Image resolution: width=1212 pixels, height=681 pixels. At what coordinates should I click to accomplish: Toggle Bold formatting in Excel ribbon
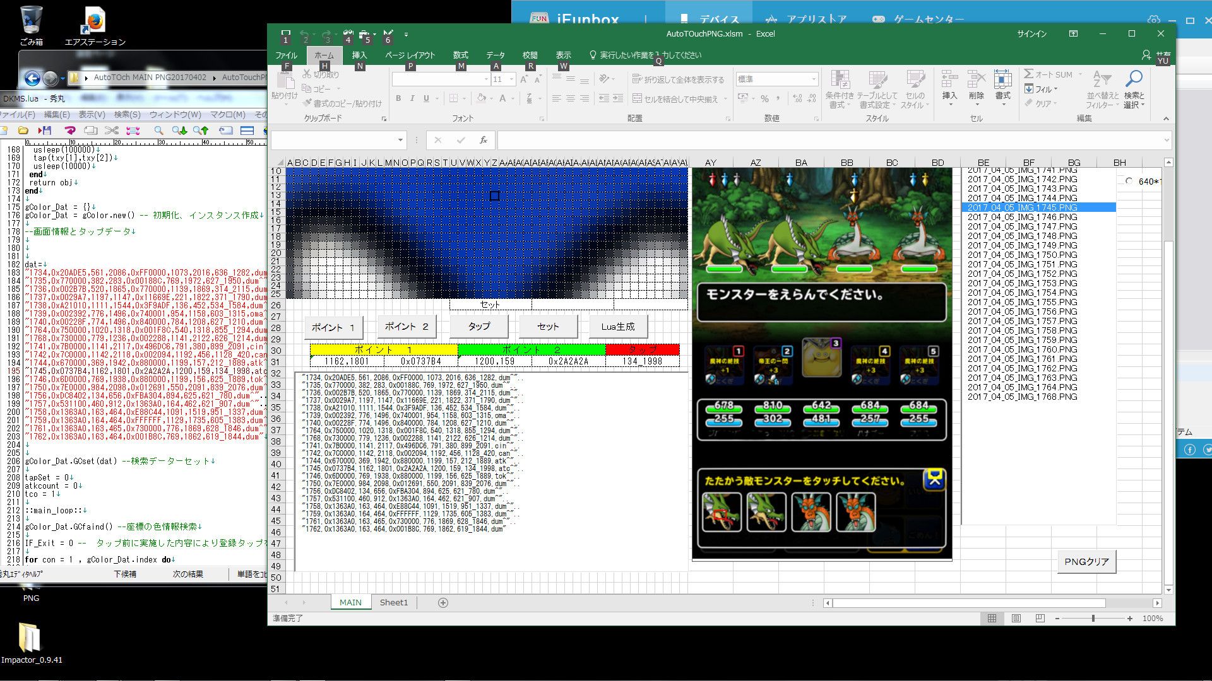[x=398, y=98]
